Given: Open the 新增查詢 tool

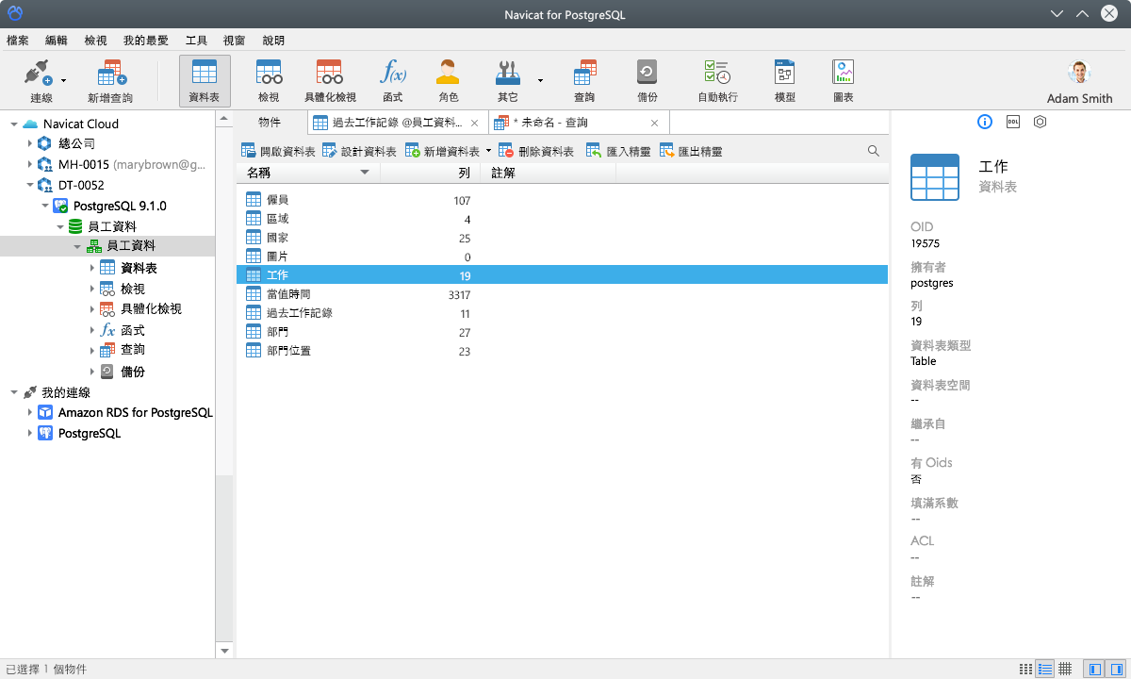Looking at the screenshot, I should tap(110, 79).
